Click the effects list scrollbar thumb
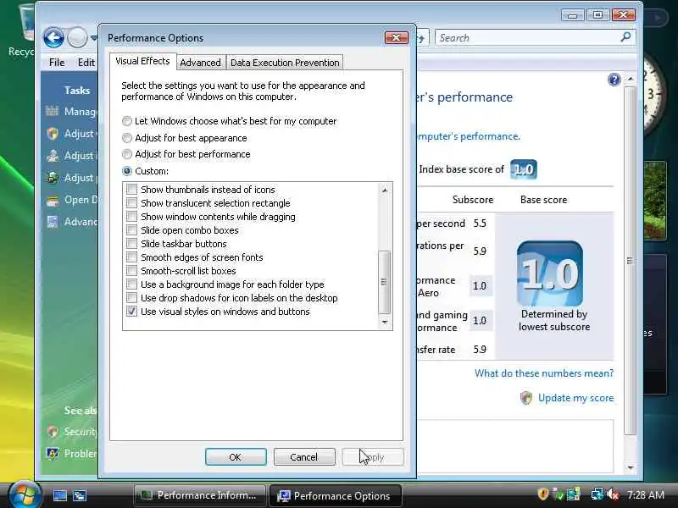Image resolution: width=678 pixels, height=508 pixels. 384,282
